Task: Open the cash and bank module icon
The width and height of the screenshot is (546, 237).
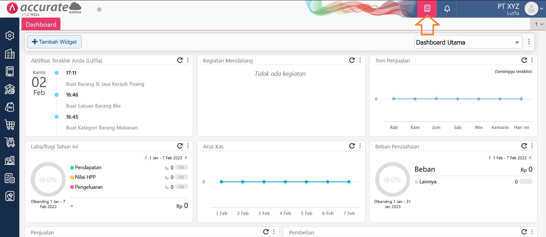Action: (10, 89)
